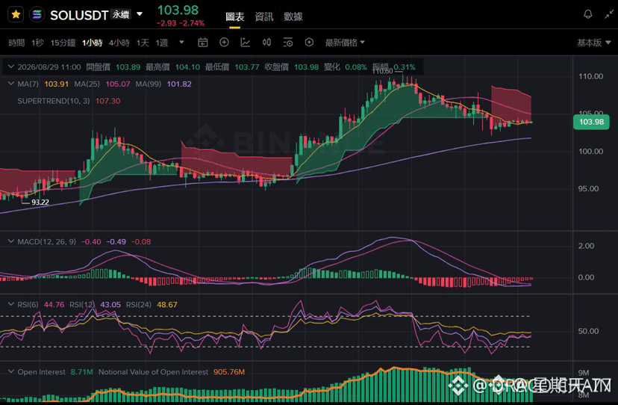Click the RSI(24) value 48.67
The width and height of the screenshot is (618, 405).
[167, 305]
